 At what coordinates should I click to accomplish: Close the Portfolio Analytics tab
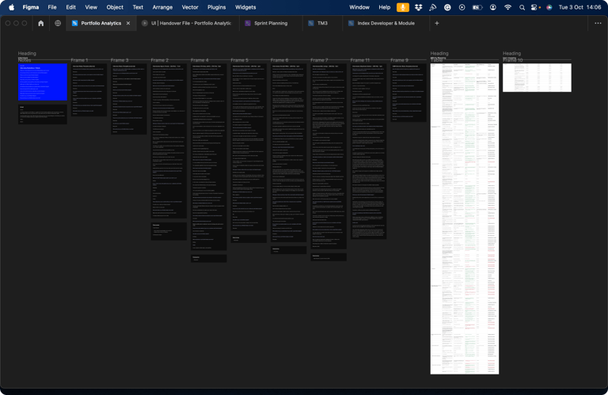(x=128, y=24)
